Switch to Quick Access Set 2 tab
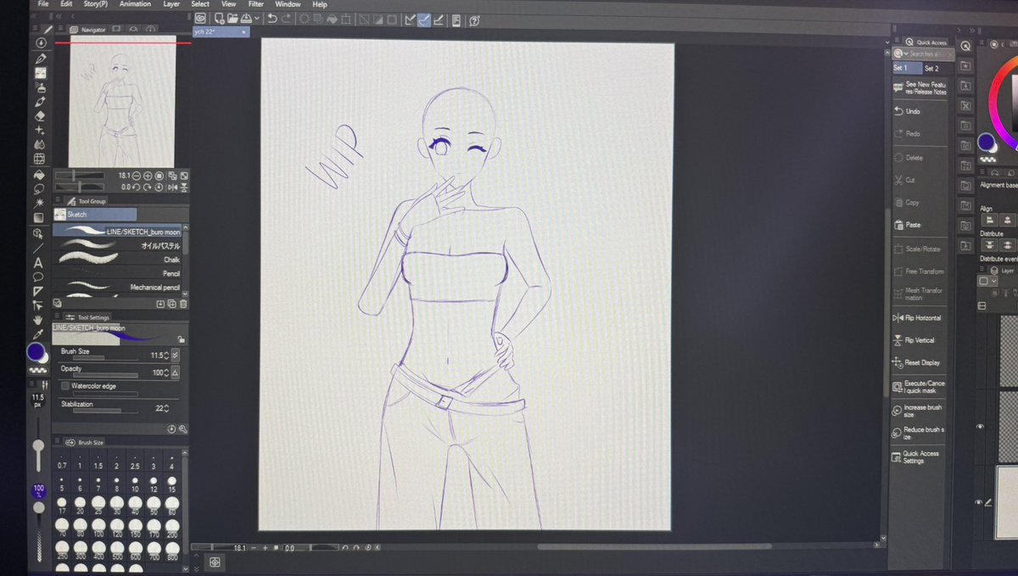 931,68
